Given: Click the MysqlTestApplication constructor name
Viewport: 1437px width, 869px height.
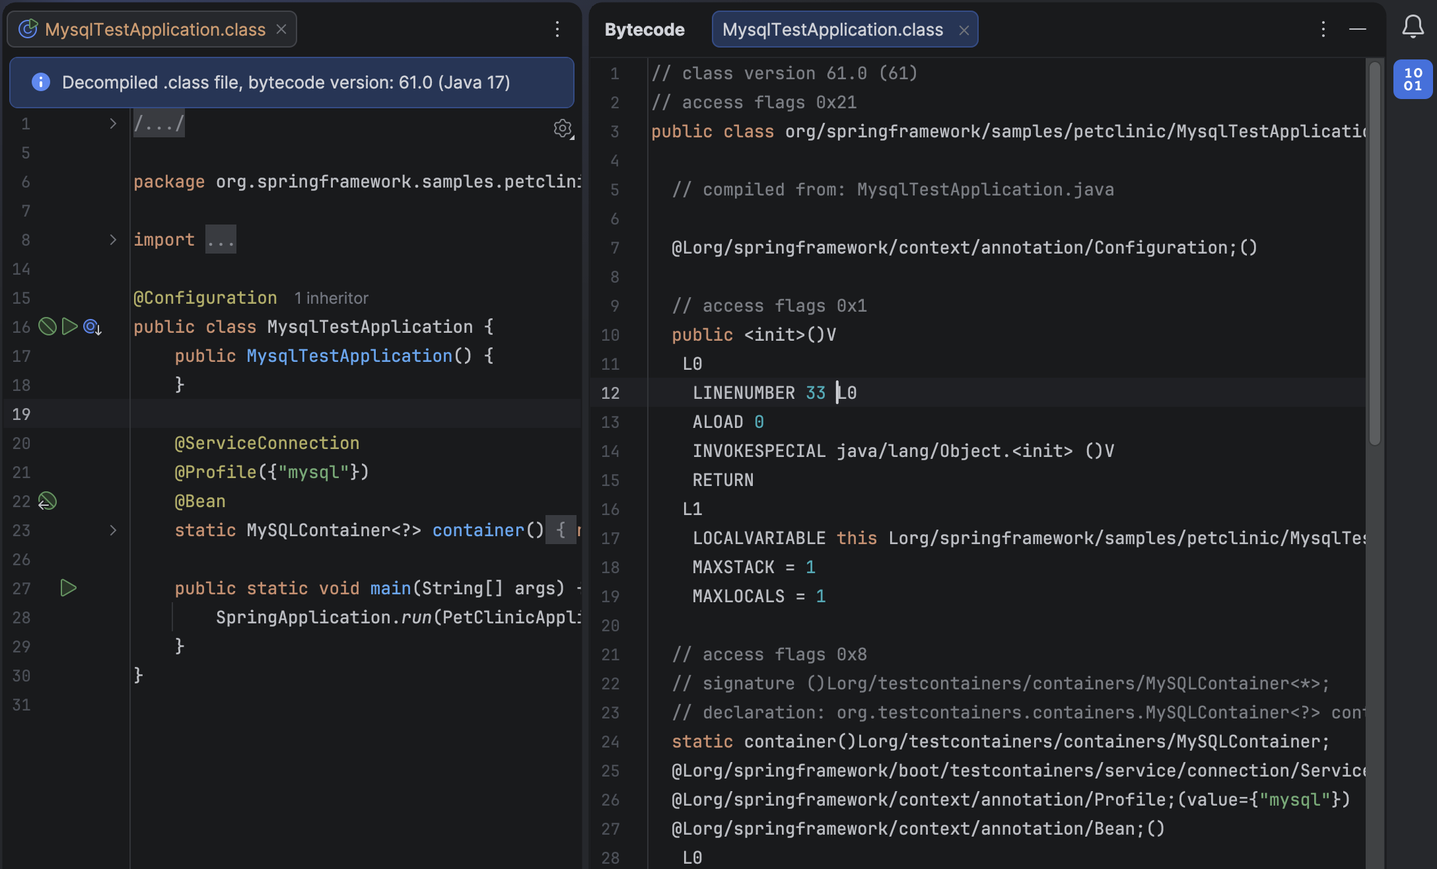Looking at the screenshot, I should pos(349,356).
